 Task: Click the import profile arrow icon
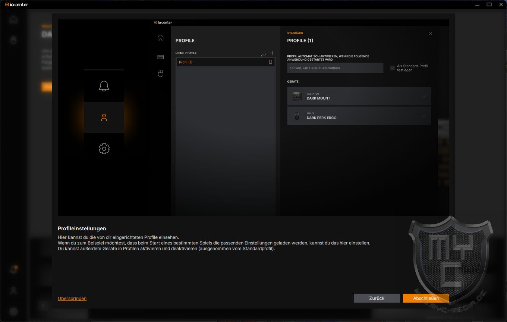264,53
